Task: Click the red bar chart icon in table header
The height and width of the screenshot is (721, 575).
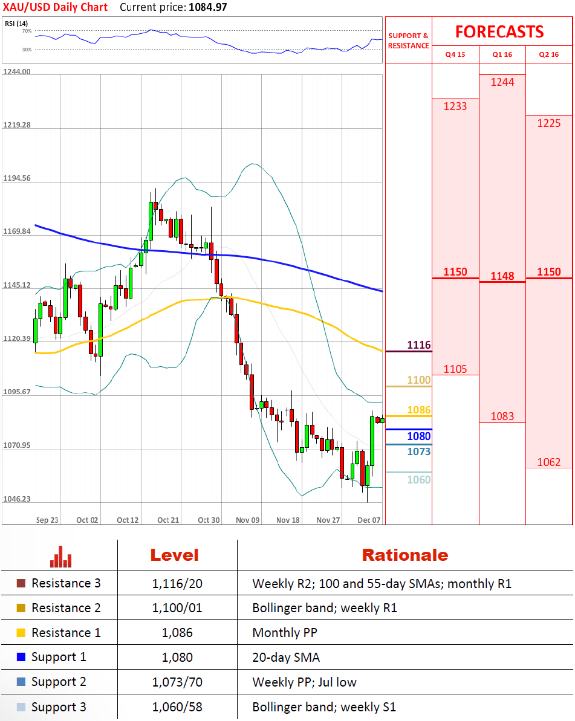Action: (x=60, y=557)
